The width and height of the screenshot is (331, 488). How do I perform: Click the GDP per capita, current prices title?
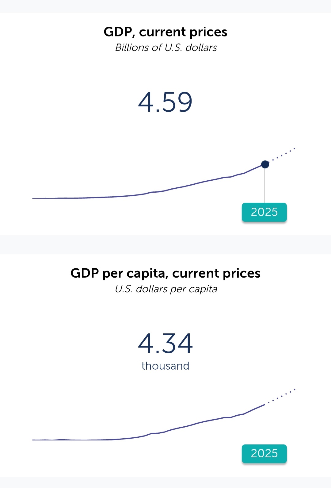165,273
